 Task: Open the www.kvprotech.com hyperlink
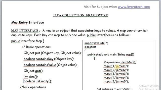pyautogui.click(x=134, y=7)
